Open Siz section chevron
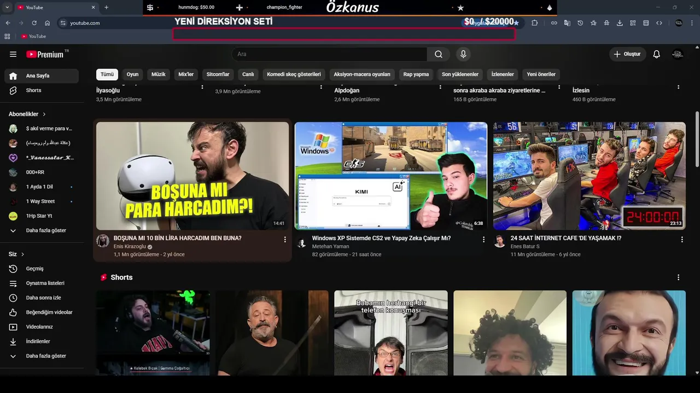700x393 pixels. tap(22, 254)
